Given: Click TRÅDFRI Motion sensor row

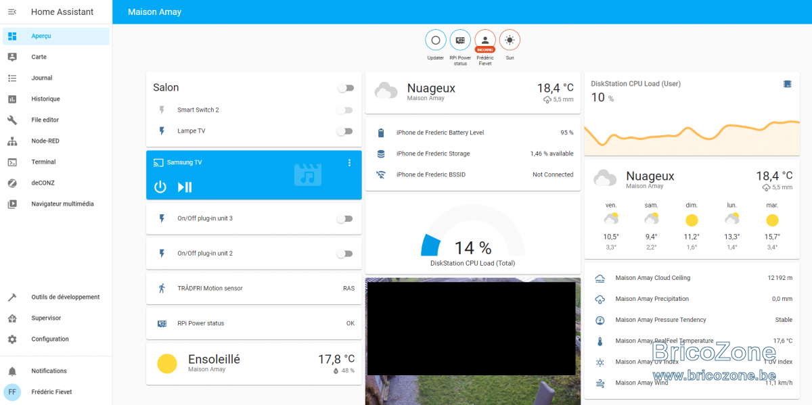Looking at the screenshot, I should click(x=254, y=288).
